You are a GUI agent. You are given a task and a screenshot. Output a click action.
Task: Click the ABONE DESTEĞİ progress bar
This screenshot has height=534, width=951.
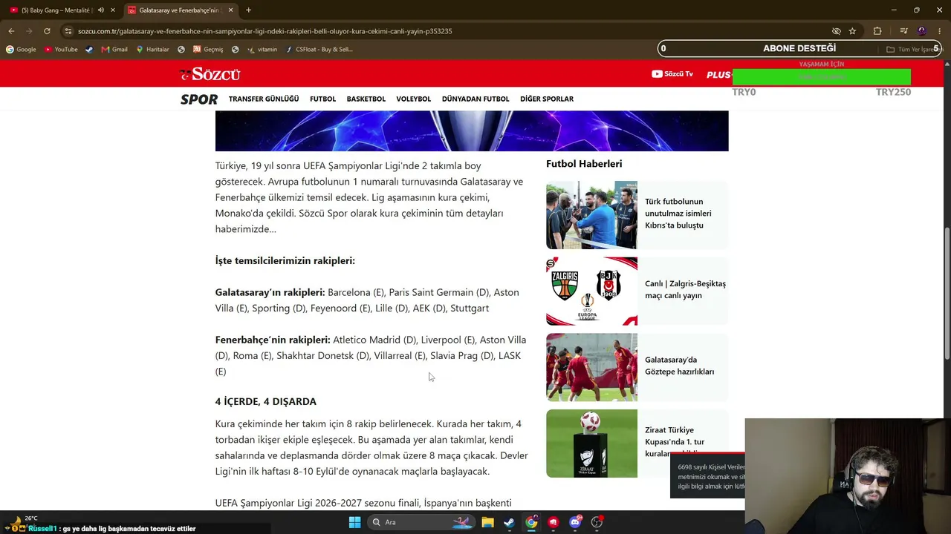tap(800, 49)
